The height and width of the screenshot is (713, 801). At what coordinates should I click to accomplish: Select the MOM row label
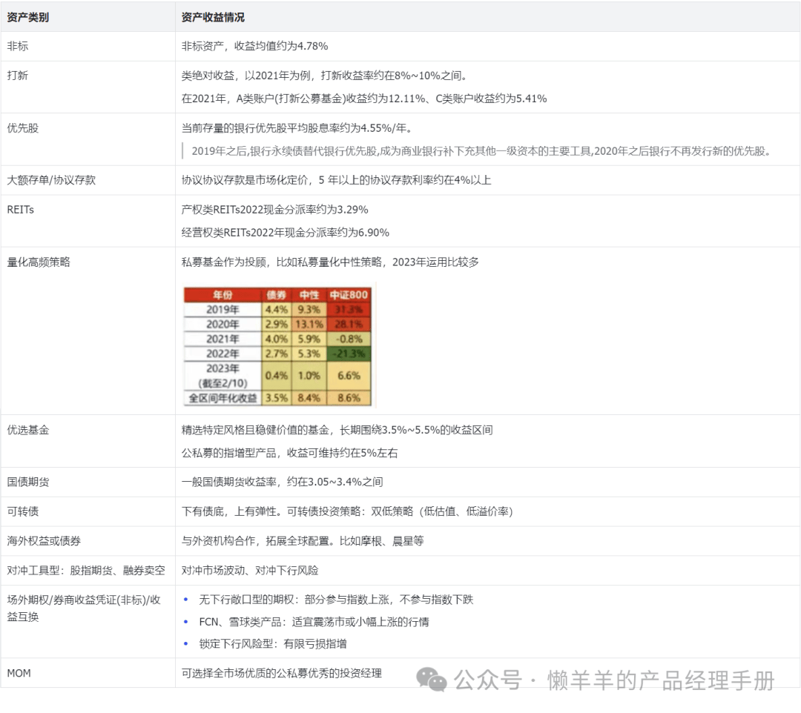click(x=19, y=673)
